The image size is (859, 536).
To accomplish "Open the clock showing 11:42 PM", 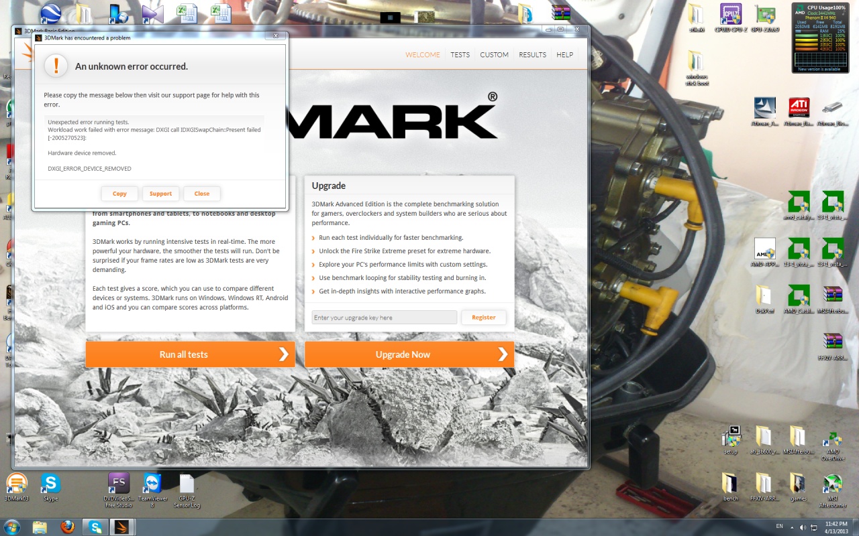I will pyautogui.click(x=835, y=527).
